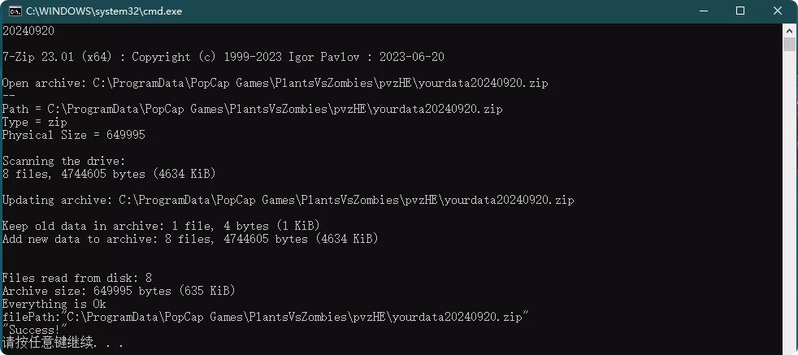Click the "Keep old data in archive" line
This screenshot has width=798, height=355.
coord(161,226)
